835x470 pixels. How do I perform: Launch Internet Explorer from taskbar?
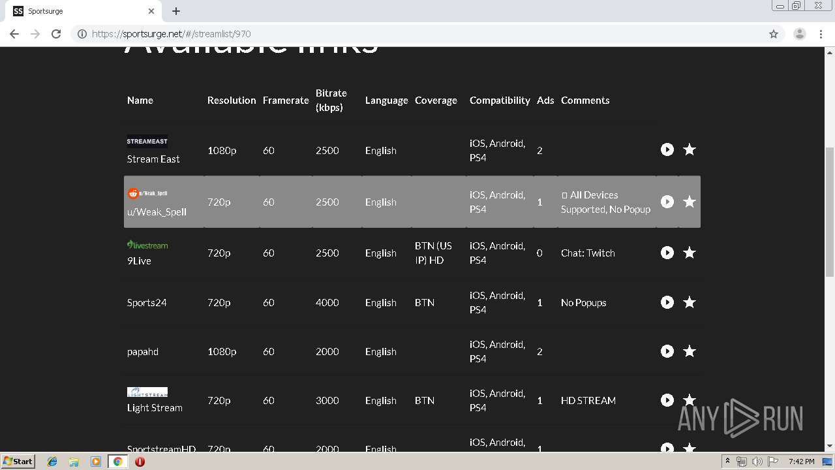tap(52, 462)
